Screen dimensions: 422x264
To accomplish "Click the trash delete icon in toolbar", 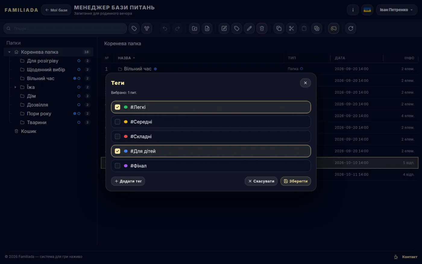I will tap(262, 28).
